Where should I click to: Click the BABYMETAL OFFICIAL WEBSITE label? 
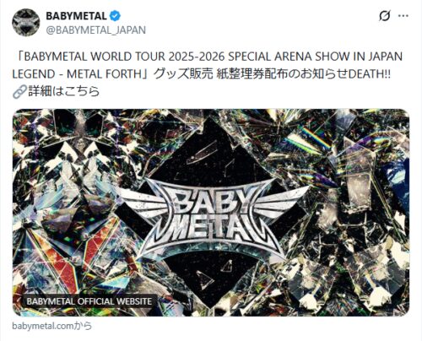(89, 301)
